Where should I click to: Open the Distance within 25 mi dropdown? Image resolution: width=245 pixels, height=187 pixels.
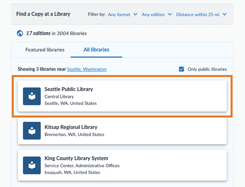pos(201,14)
